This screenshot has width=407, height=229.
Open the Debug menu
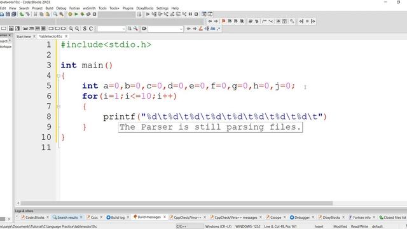pos(61,8)
